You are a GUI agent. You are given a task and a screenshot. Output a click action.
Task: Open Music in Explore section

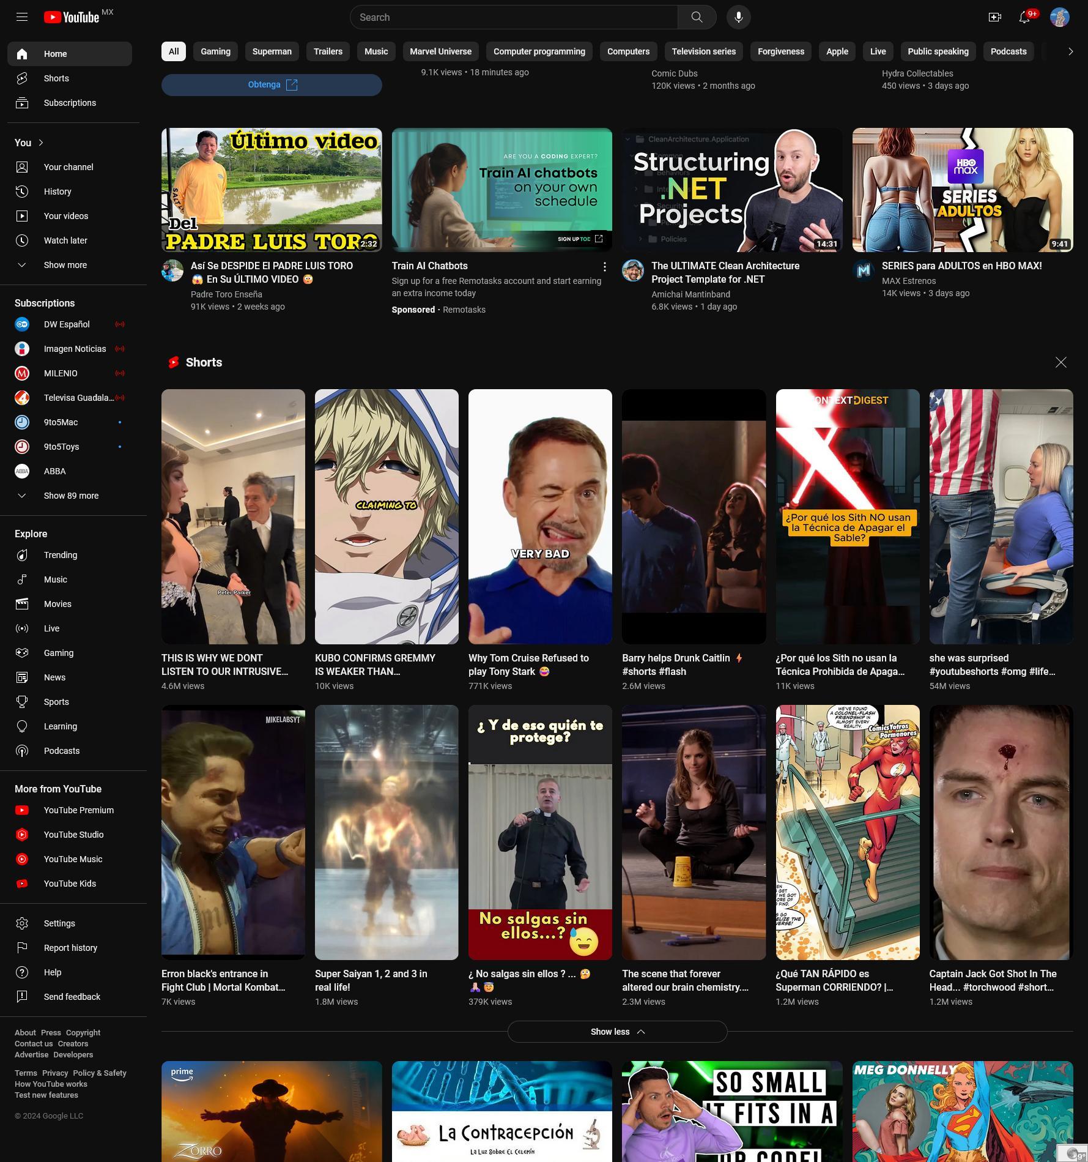[x=70, y=579]
